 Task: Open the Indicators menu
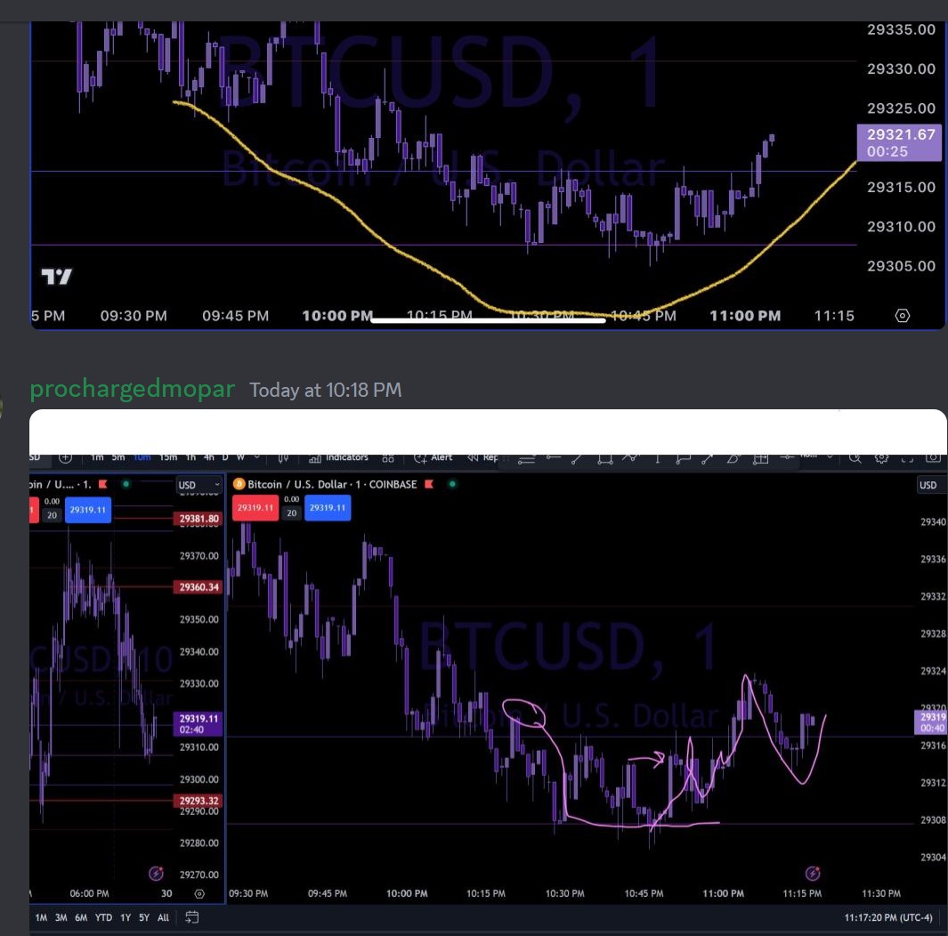coord(338,457)
